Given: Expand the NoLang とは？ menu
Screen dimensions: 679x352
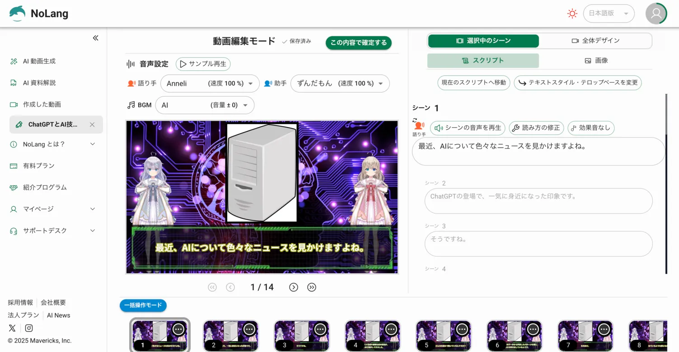Looking at the screenshot, I should 53,144.
